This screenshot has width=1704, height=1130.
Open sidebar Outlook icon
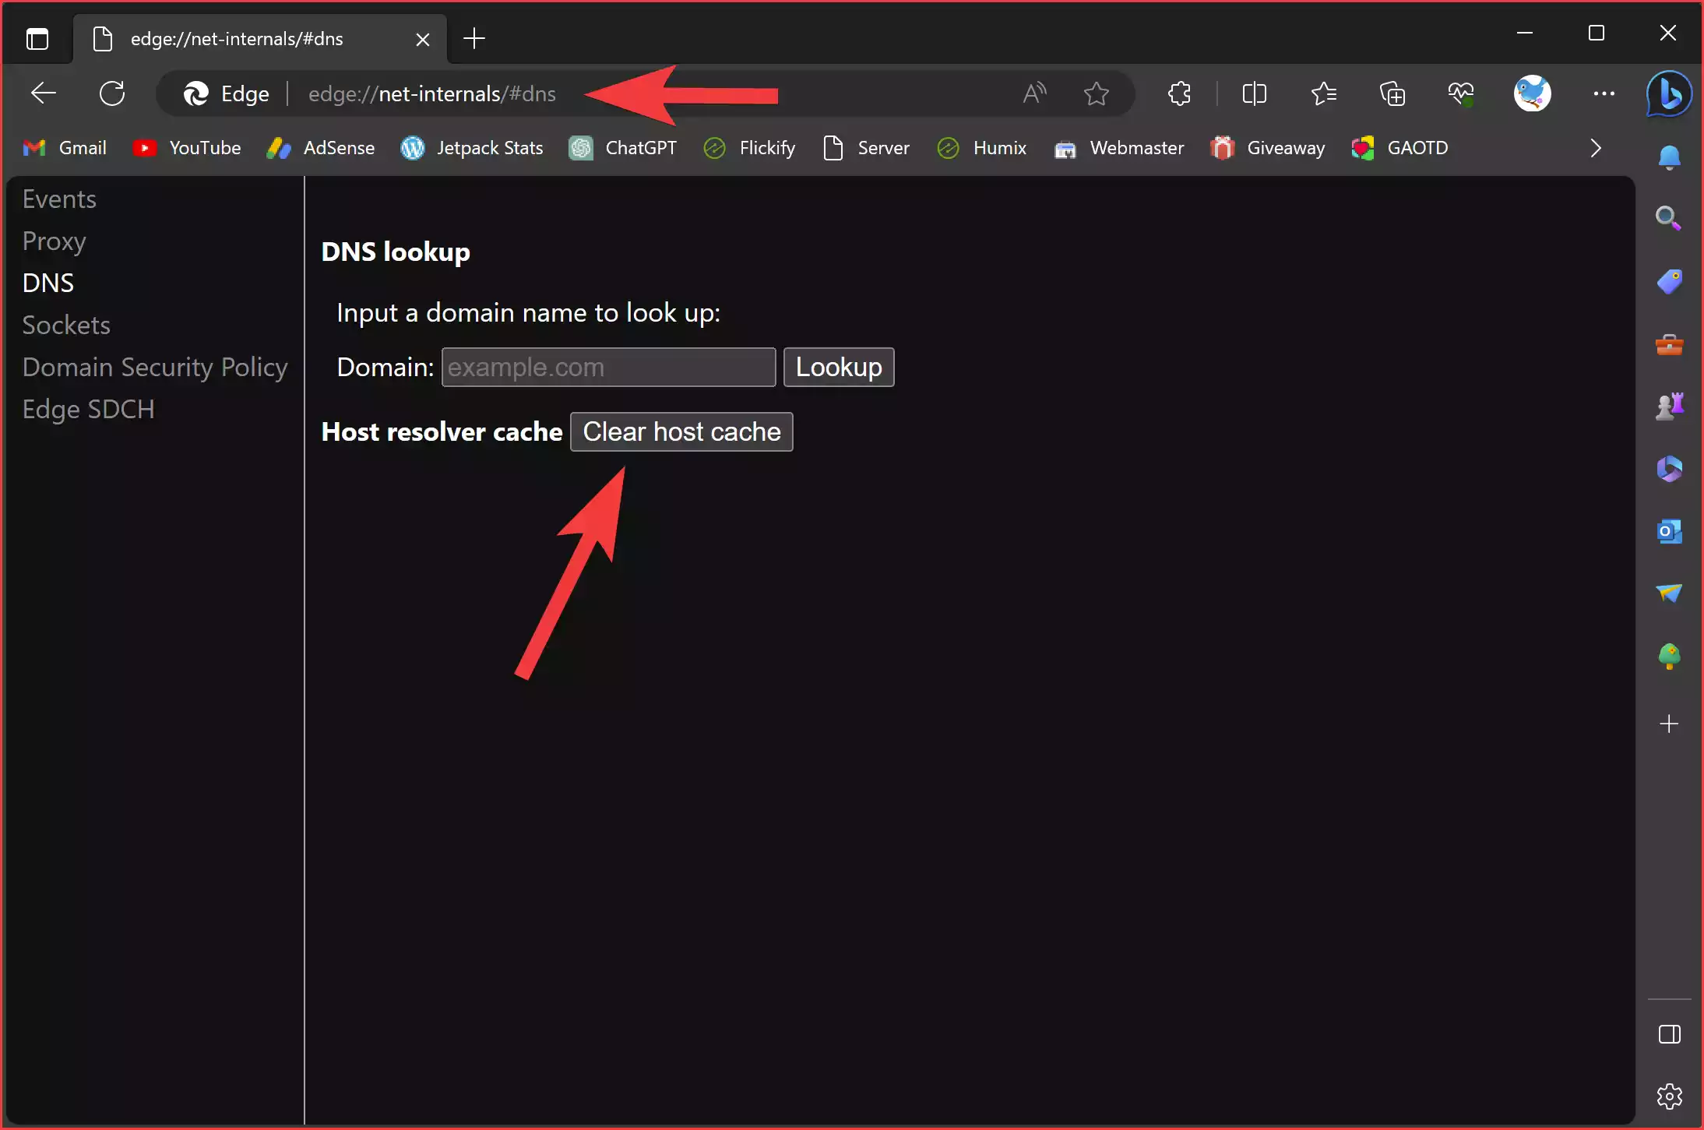(1669, 531)
